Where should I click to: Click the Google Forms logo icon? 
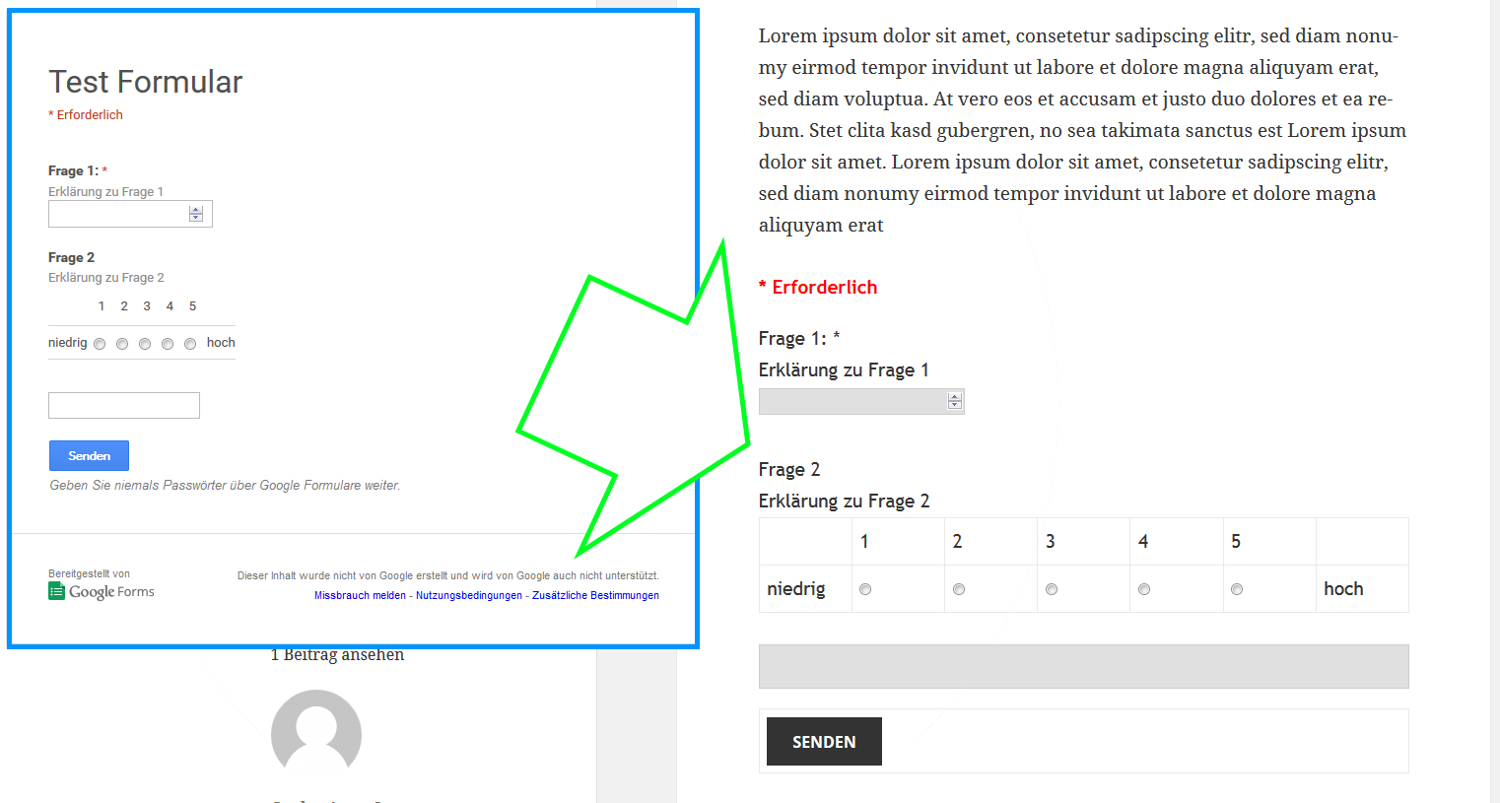(55, 589)
